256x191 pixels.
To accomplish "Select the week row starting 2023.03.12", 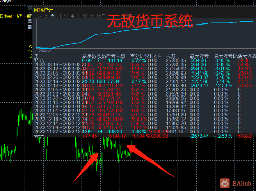I will click(x=144, y=69).
